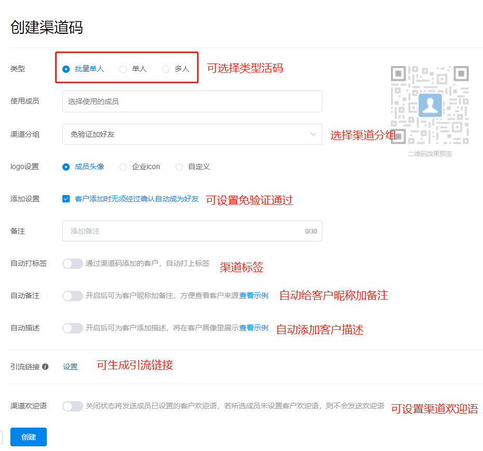The height and width of the screenshot is (451, 483).
Task: Turn on the 自动备注 toggle
Action: (73, 296)
